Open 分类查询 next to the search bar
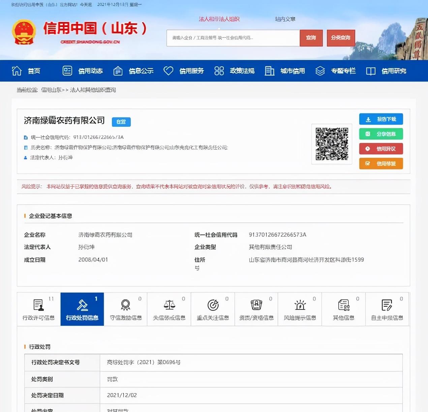The height and width of the screenshot is (412, 428). point(341,38)
